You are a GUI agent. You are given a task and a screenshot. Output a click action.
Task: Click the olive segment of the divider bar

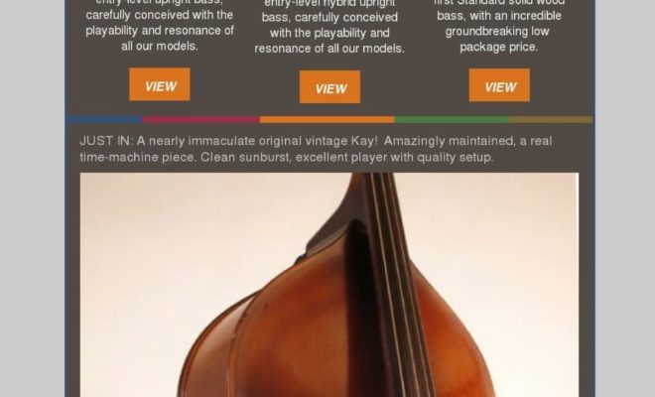click(551, 119)
